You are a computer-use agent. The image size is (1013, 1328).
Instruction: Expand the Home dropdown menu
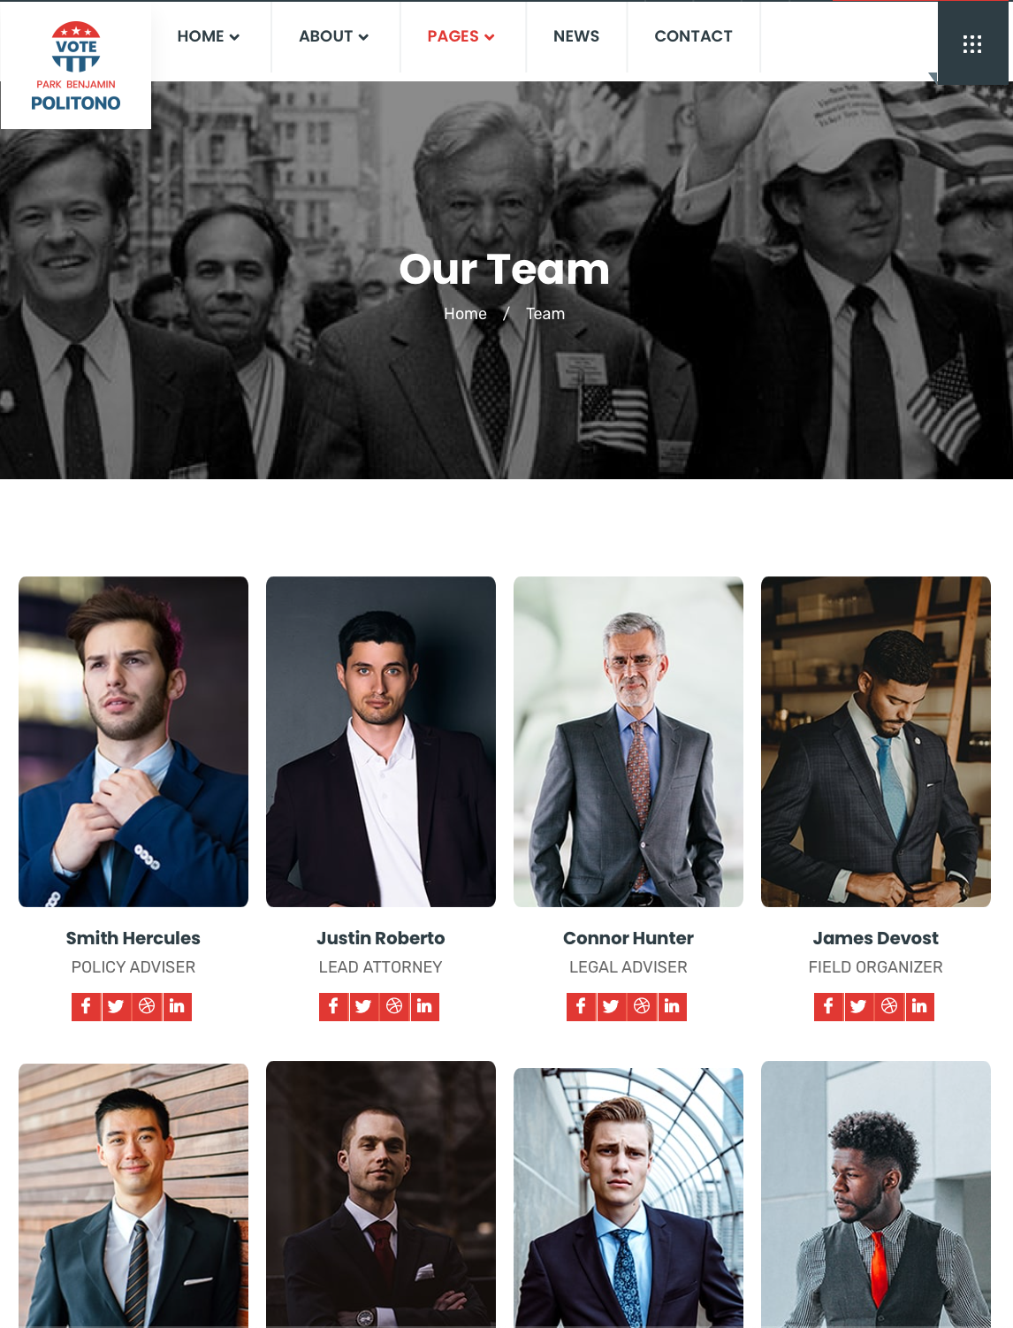tap(209, 36)
